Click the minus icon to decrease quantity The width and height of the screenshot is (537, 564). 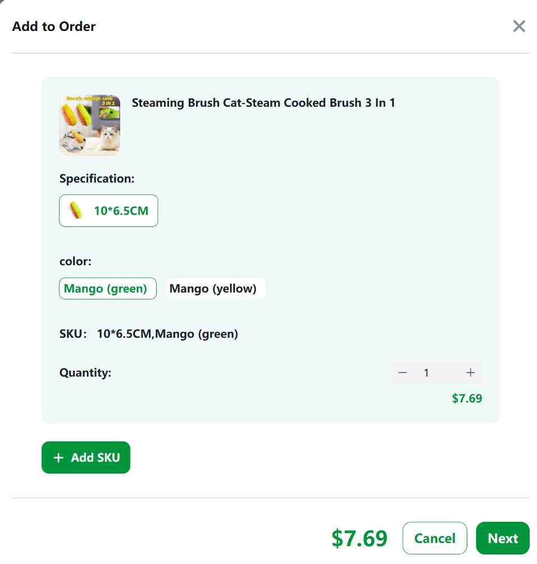pyautogui.click(x=403, y=372)
